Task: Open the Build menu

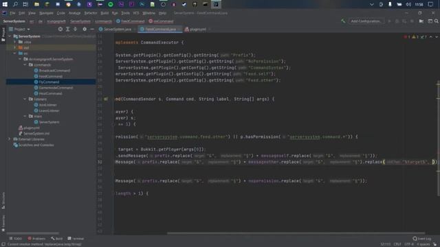Action: 104,13
